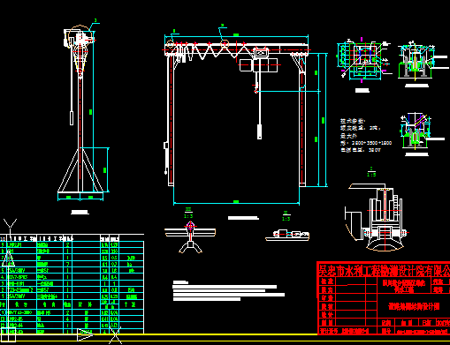Click the drawing title cell in the red title block
450x345 pixels.
[x=414, y=306]
